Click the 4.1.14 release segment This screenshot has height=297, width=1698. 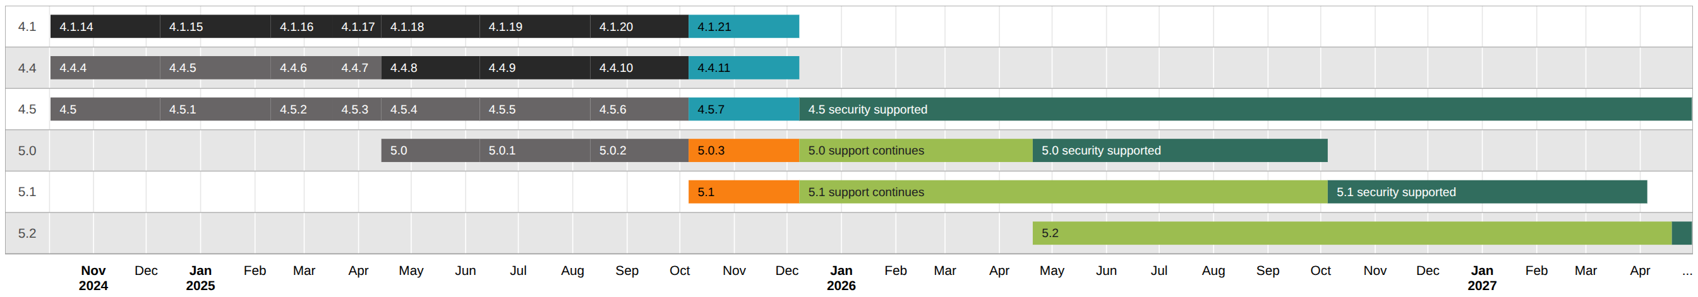click(105, 26)
